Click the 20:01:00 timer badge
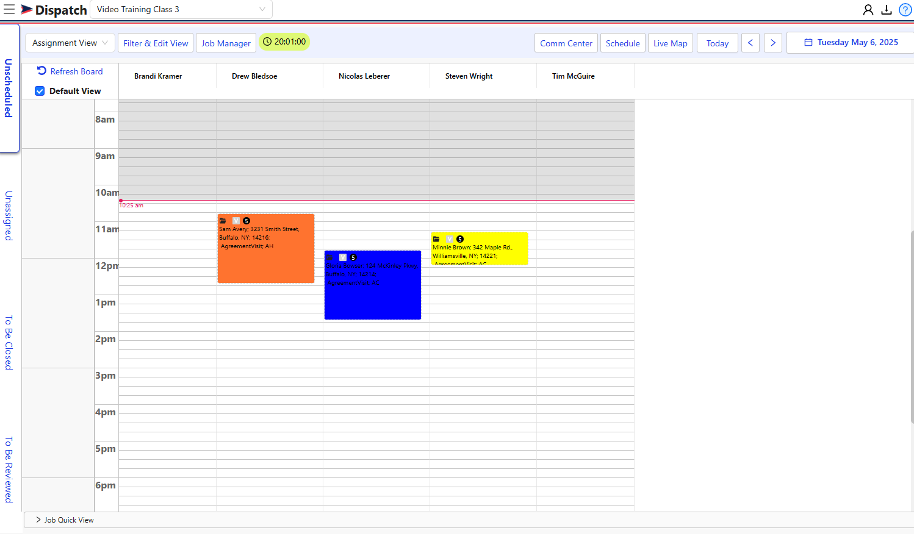Viewport: 914px width, 536px height. (284, 42)
